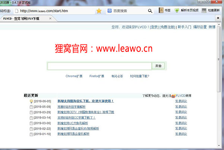Open 支持B站外挂CC字幕下载了 link
Image resolution: width=224 pixels, height=150 pixels.
pyautogui.click(x=76, y=118)
